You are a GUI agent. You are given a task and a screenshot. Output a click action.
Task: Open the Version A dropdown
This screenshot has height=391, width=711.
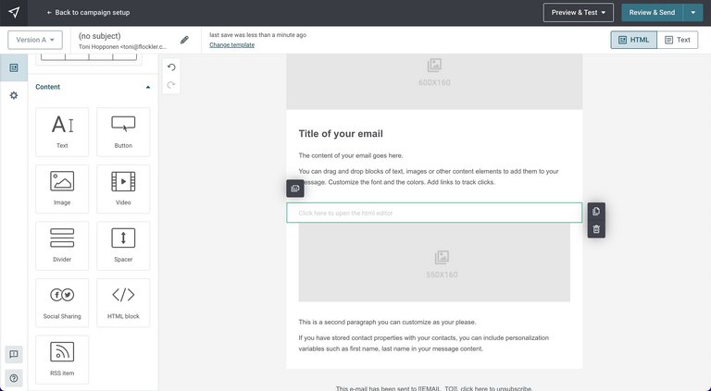pos(35,40)
